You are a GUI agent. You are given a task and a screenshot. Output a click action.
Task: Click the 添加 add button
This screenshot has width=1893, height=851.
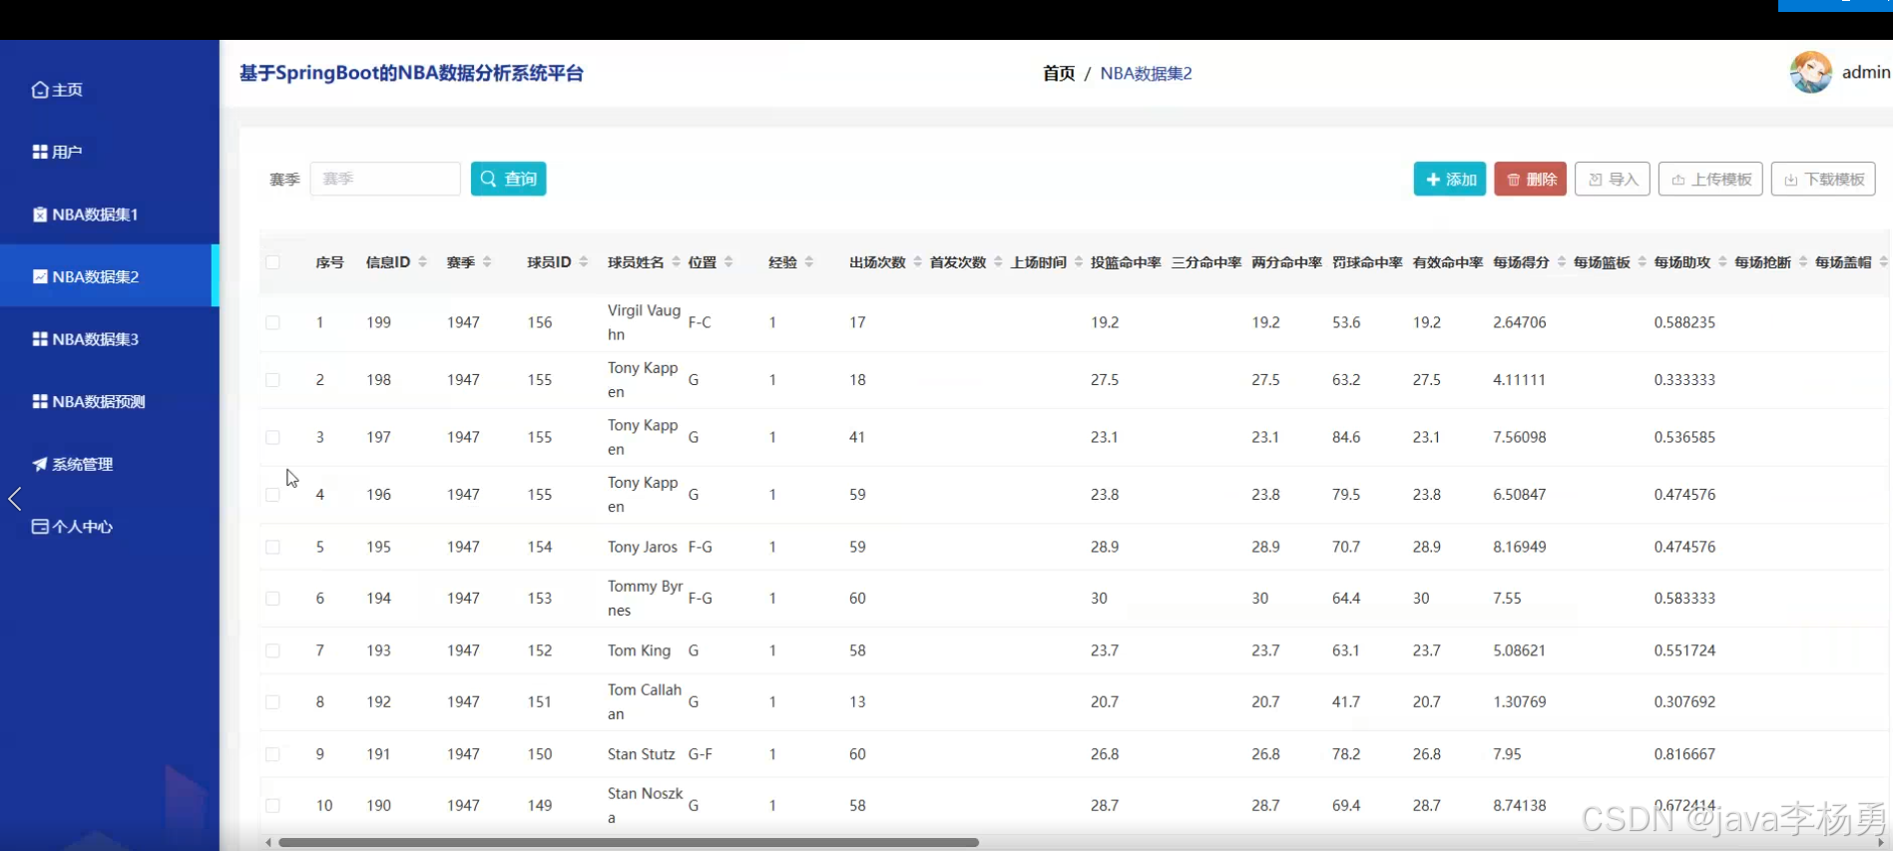(1450, 179)
